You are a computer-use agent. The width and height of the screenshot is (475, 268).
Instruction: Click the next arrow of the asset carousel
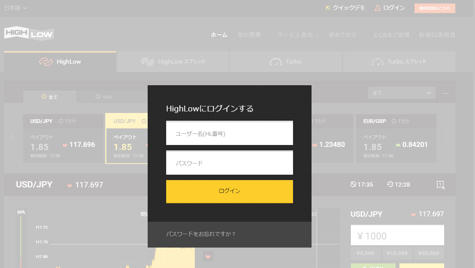[447, 136]
